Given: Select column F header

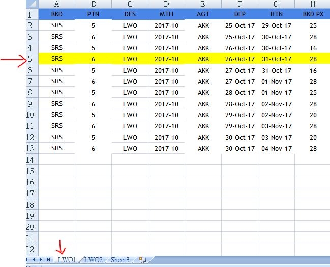Looking at the screenshot, I should point(239,4).
